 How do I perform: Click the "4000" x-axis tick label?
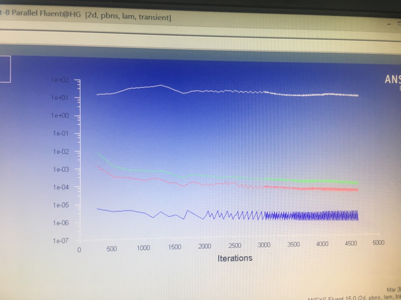(322, 244)
